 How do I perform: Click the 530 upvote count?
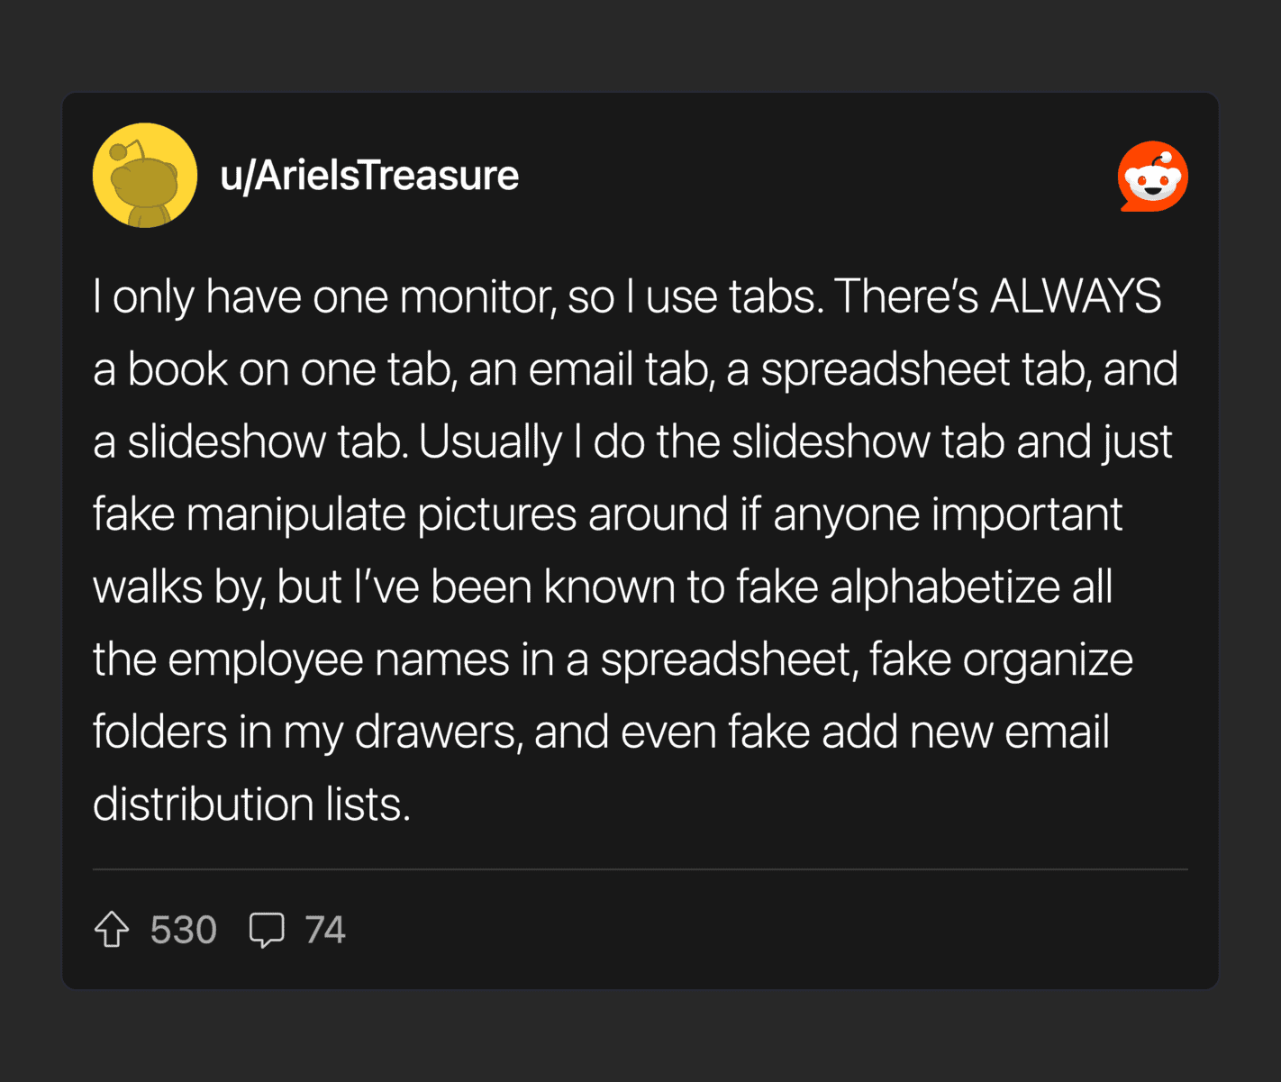click(184, 930)
